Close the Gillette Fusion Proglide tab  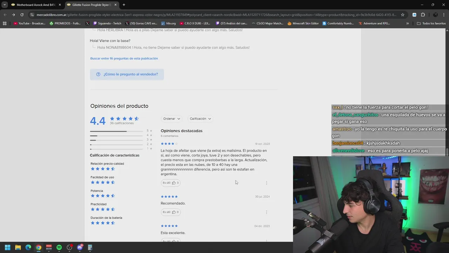point(115,5)
